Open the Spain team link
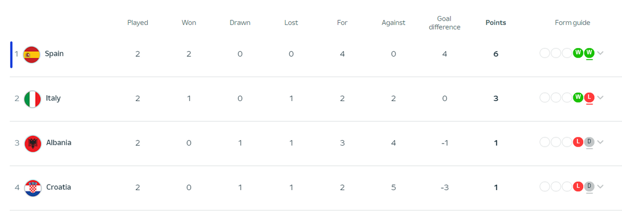The width and height of the screenshot is (622, 215). 54,53
